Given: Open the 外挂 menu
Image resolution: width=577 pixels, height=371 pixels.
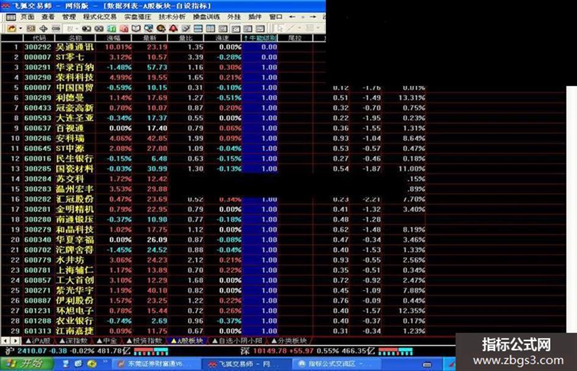Looking at the screenshot, I should pyautogui.click(x=234, y=17).
